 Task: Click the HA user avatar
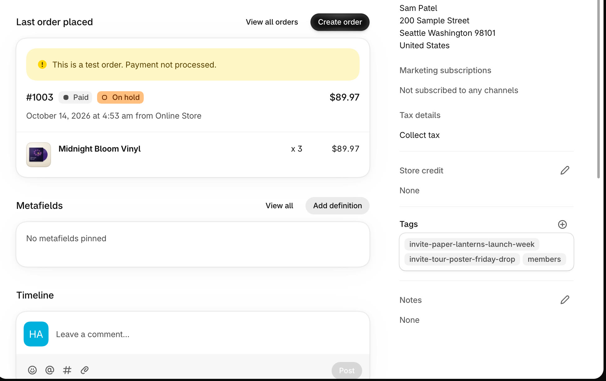click(36, 334)
